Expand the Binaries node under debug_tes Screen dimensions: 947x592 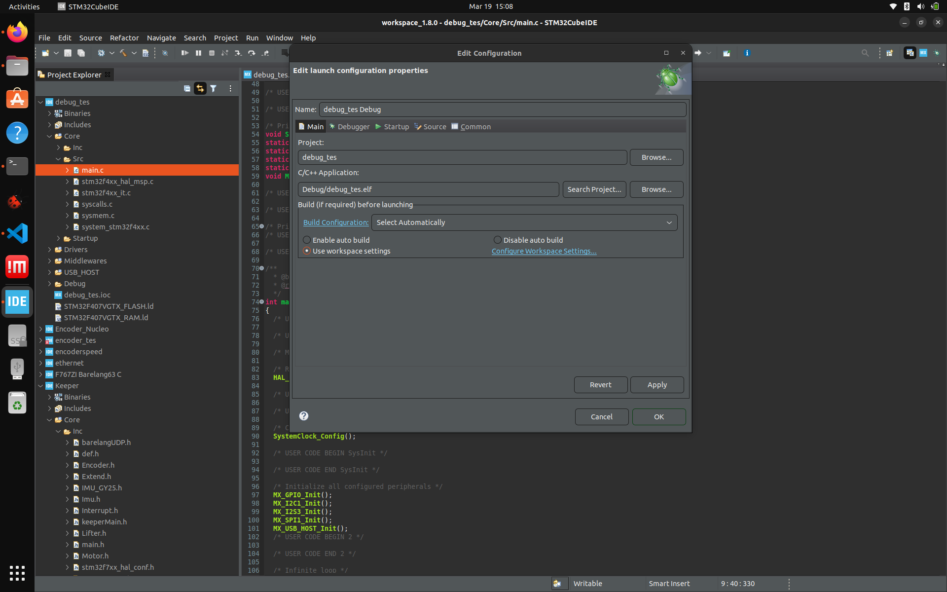point(49,113)
